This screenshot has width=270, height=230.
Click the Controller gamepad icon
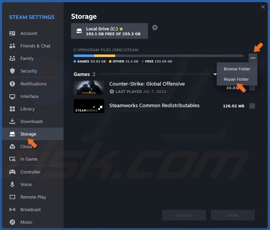pyautogui.click(x=12, y=172)
